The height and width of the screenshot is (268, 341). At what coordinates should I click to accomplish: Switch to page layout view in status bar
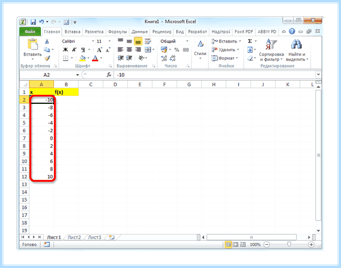235,245
